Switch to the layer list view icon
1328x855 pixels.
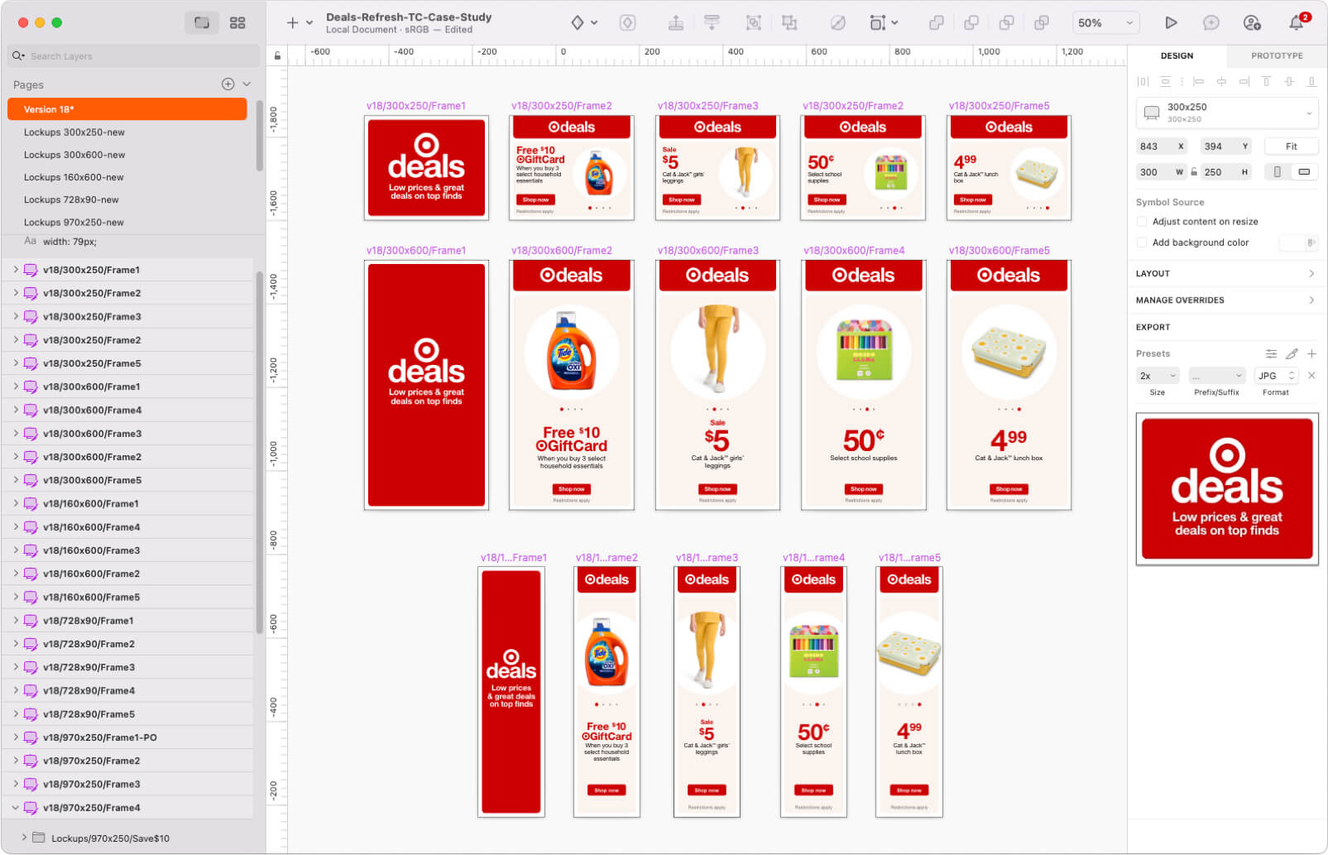(202, 23)
